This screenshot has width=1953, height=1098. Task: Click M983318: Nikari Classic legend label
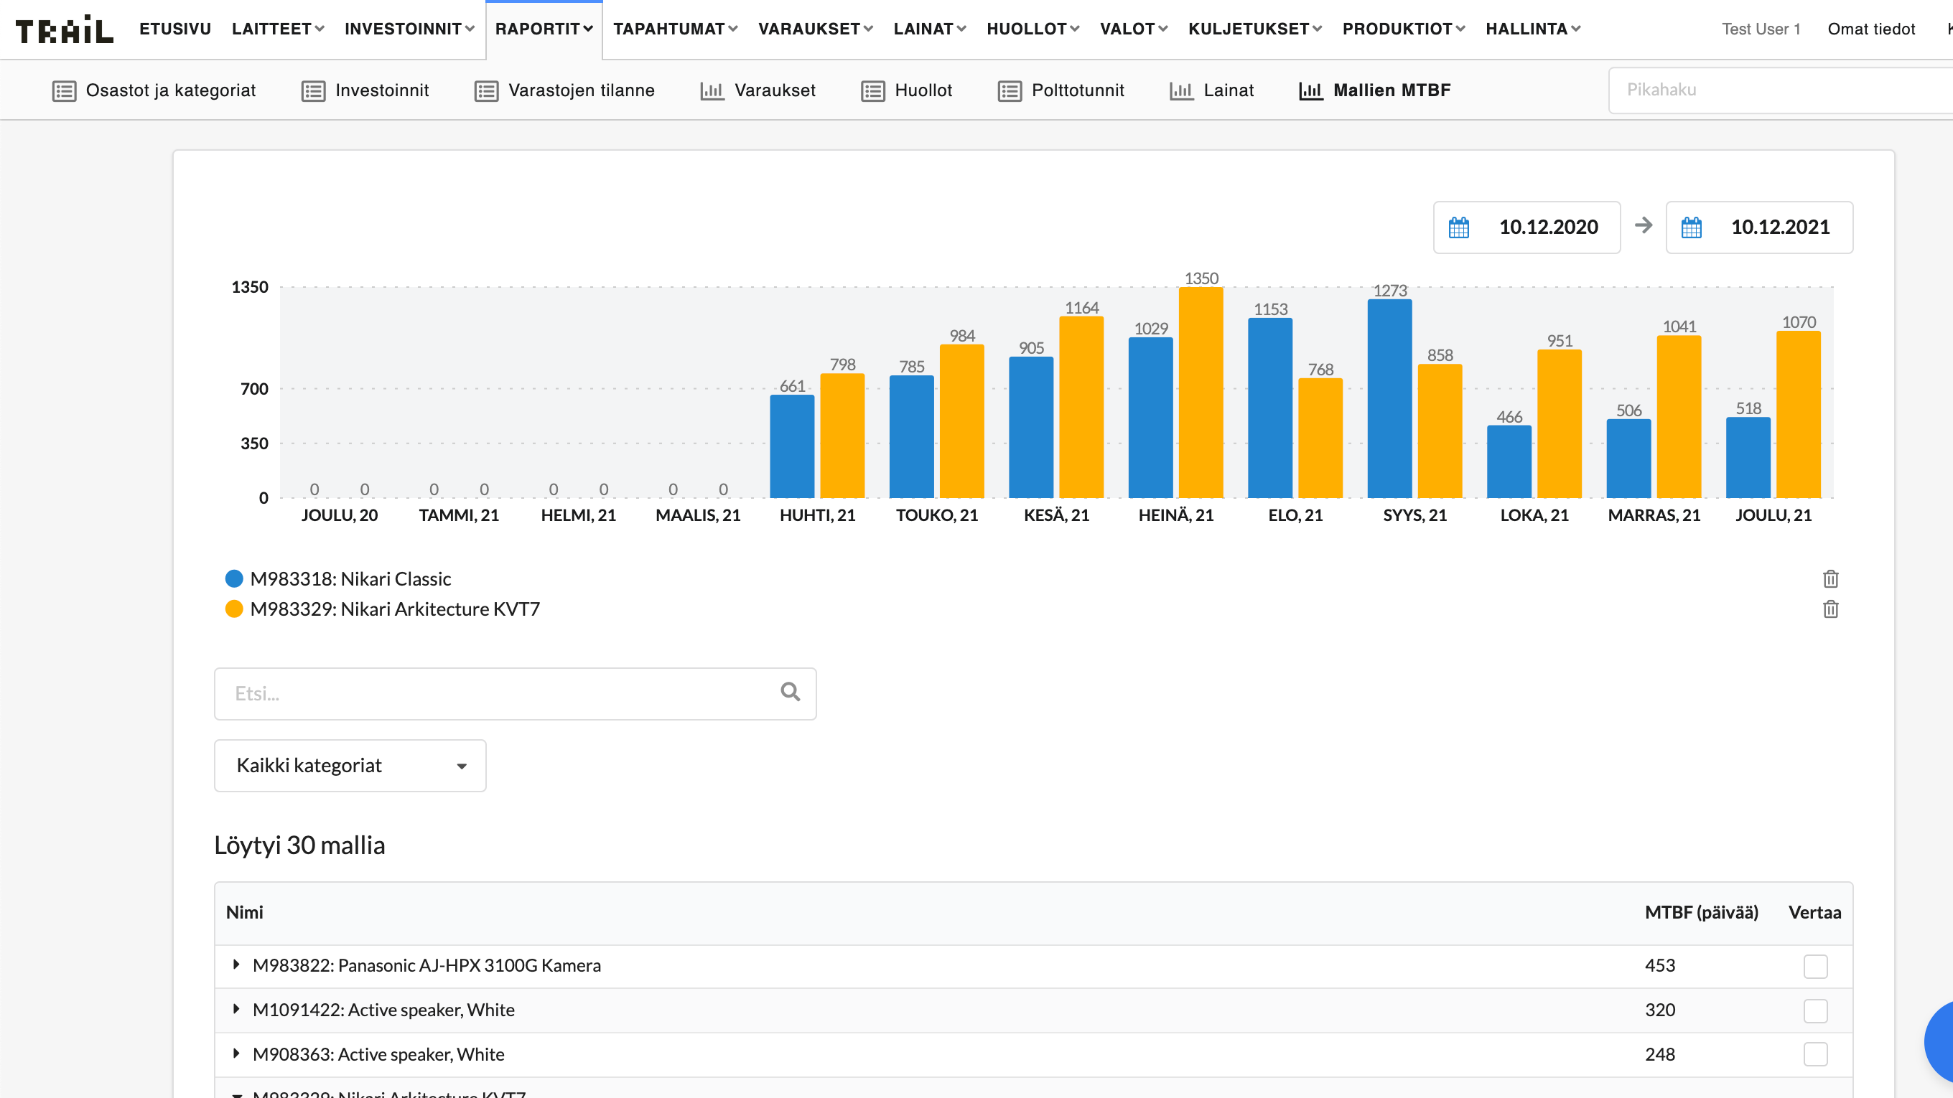pos(350,579)
